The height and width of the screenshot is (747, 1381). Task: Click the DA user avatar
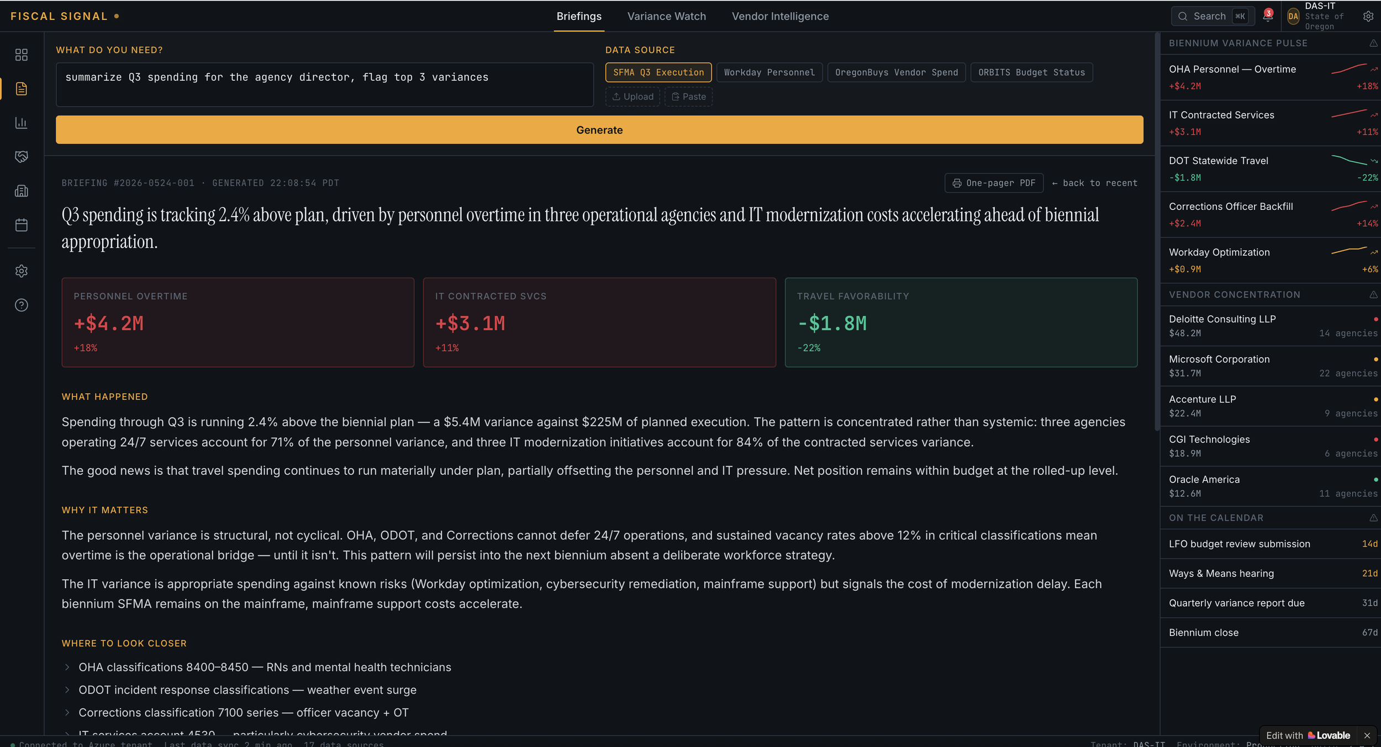tap(1293, 16)
